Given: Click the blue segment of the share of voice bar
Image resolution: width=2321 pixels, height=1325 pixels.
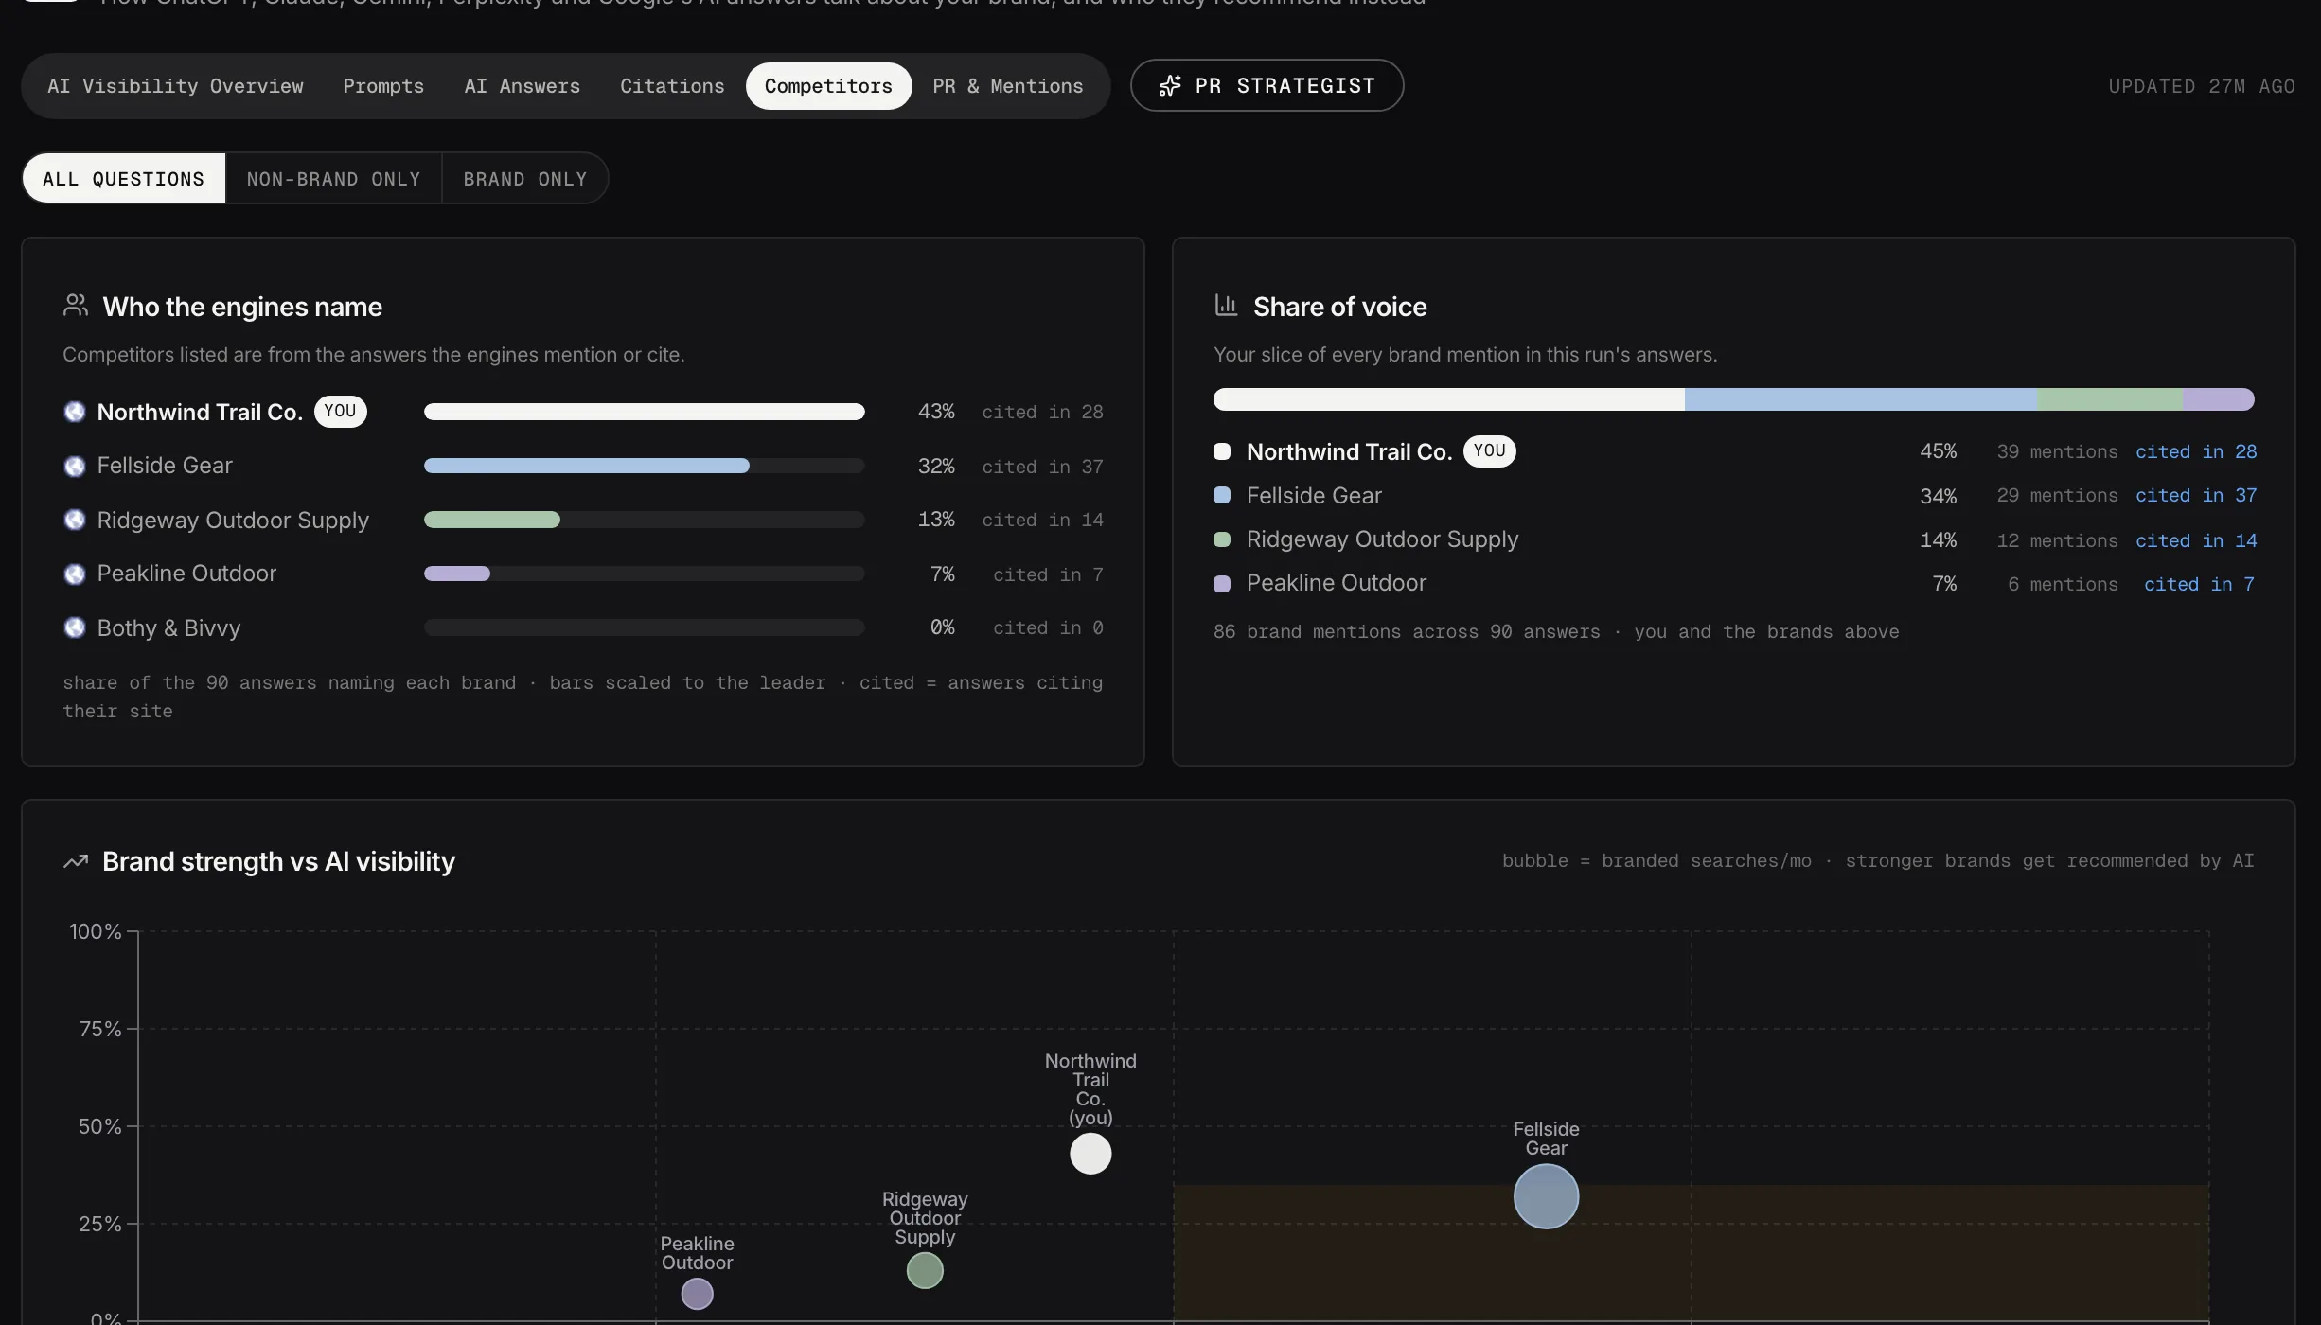Looking at the screenshot, I should [x=1861, y=399].
